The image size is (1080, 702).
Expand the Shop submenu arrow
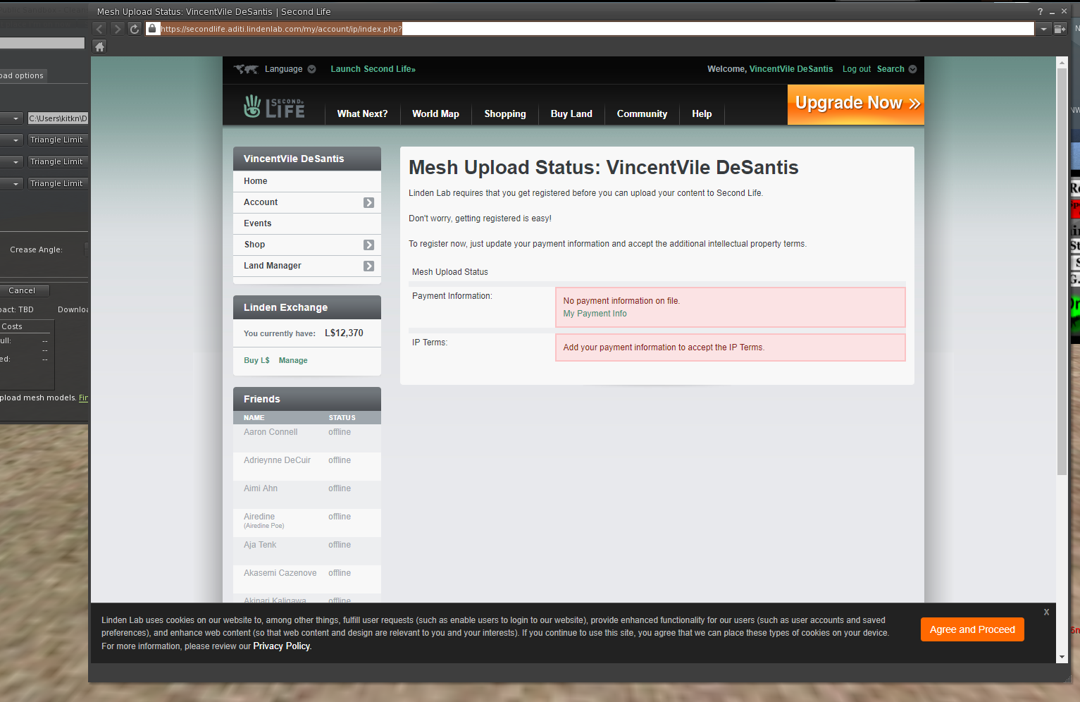(368, 245)
